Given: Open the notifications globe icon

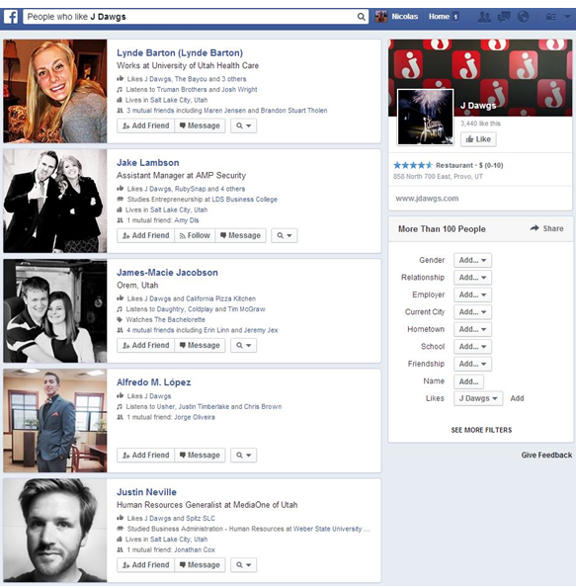Looking at the screenshot, I should (x=523, y=17).
